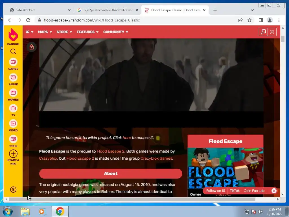289x217 pixels.
Task: Click the Chrome taskbar icon
Action: click(x=60, y=211)
